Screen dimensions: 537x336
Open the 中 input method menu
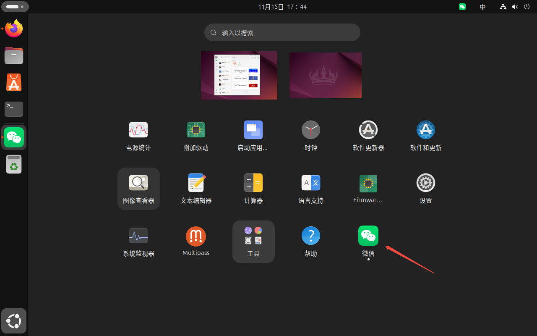483,7
